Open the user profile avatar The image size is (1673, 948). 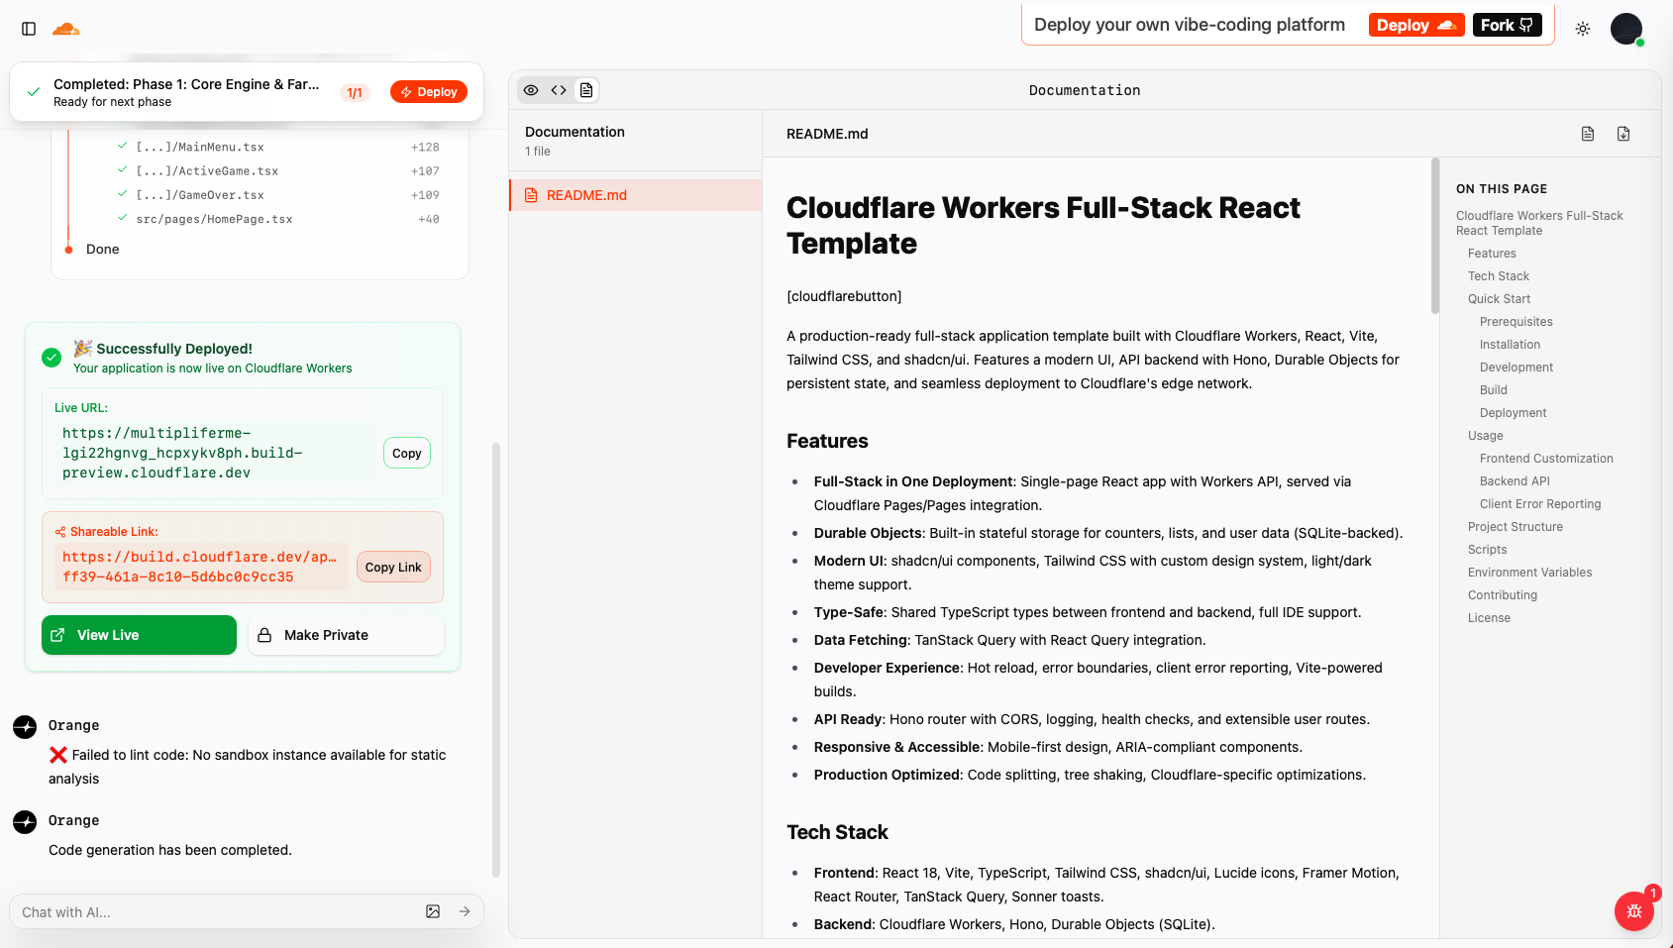[x=1625, y=29]
